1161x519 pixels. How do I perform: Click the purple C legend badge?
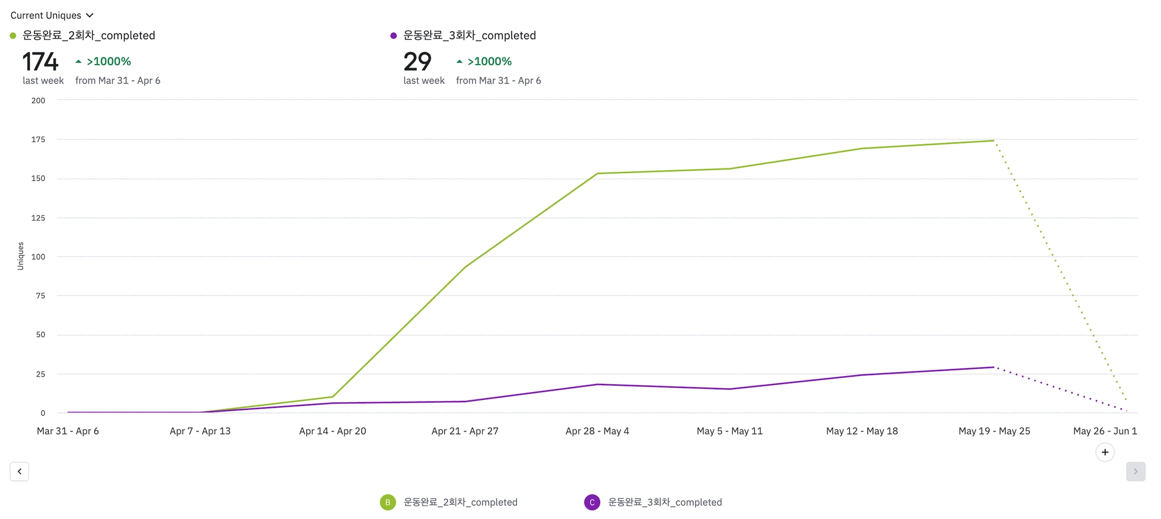coord(592,502)
